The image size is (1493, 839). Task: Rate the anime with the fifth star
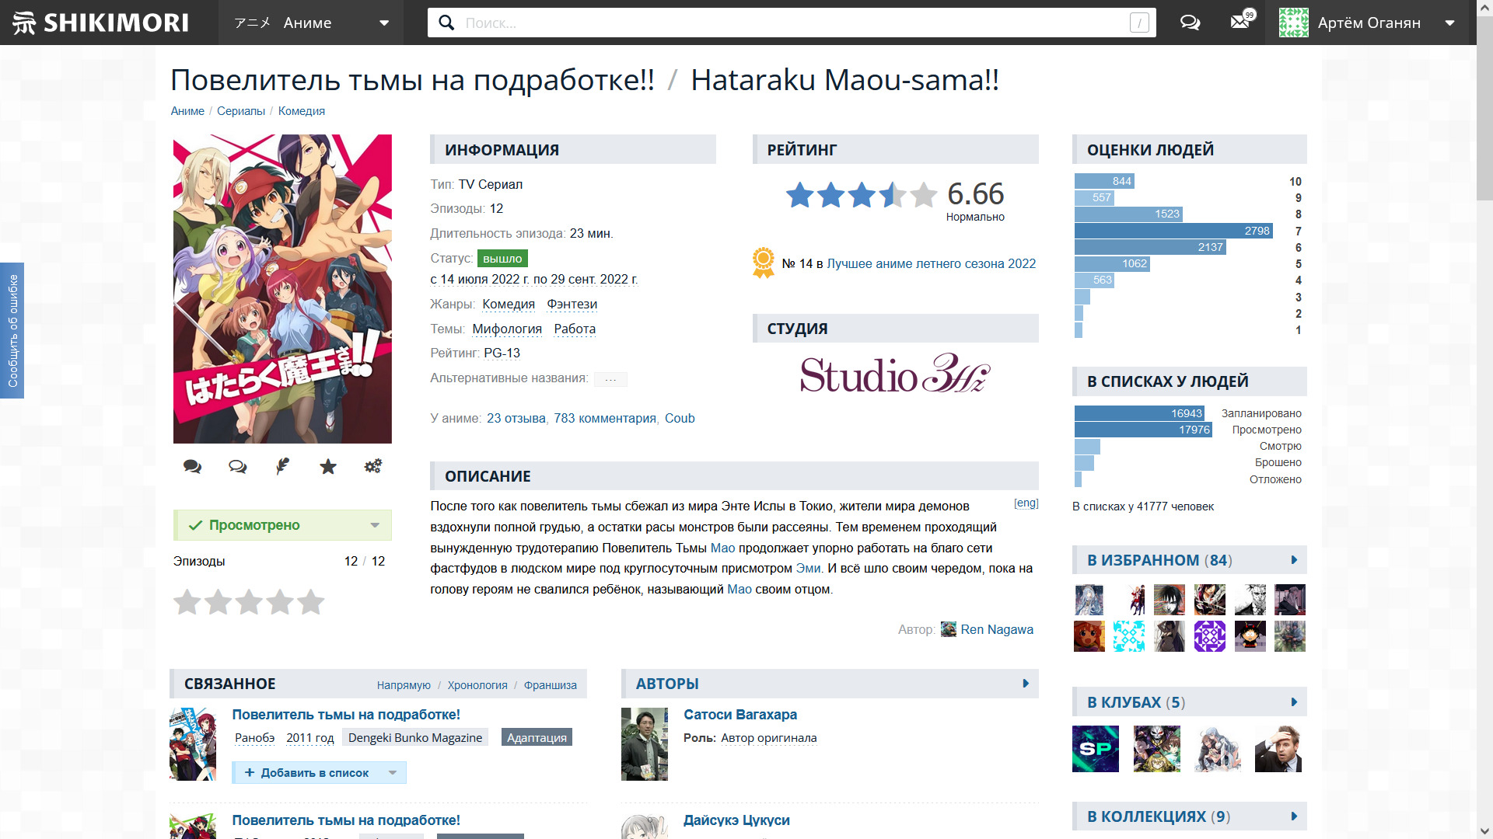tap(311, 602)
